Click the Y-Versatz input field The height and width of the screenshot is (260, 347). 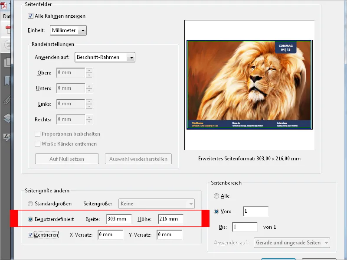click(x=169, y=234)
